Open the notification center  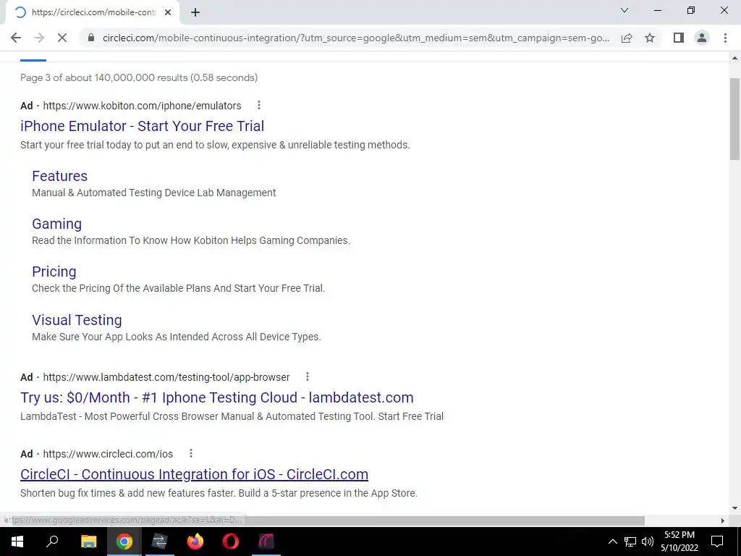pyautogui.click(x=717, y=542)
